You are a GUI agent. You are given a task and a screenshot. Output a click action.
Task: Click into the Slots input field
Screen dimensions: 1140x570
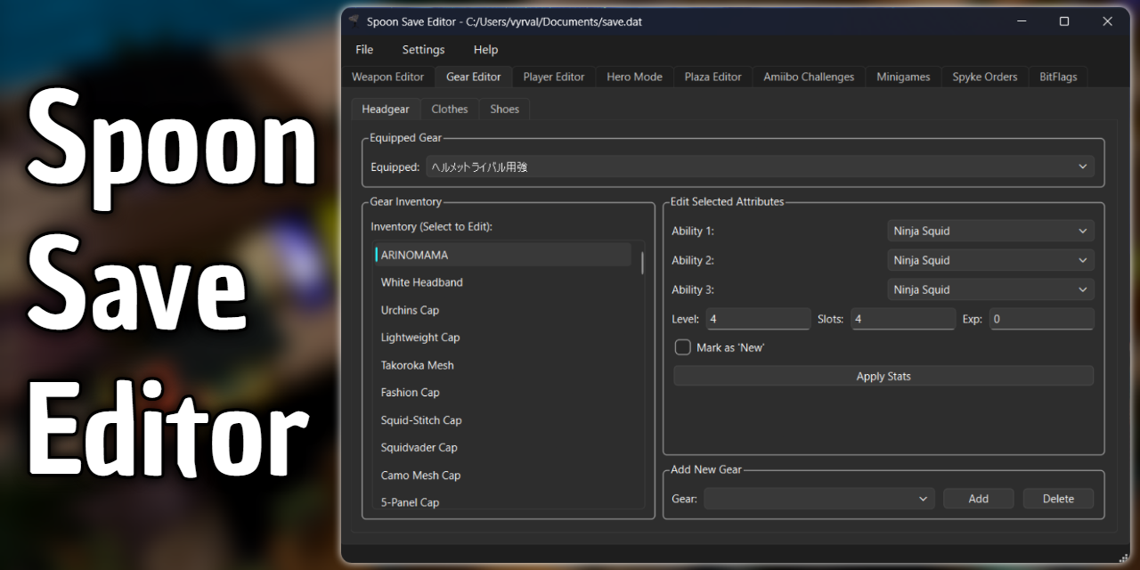click(903, 319)
